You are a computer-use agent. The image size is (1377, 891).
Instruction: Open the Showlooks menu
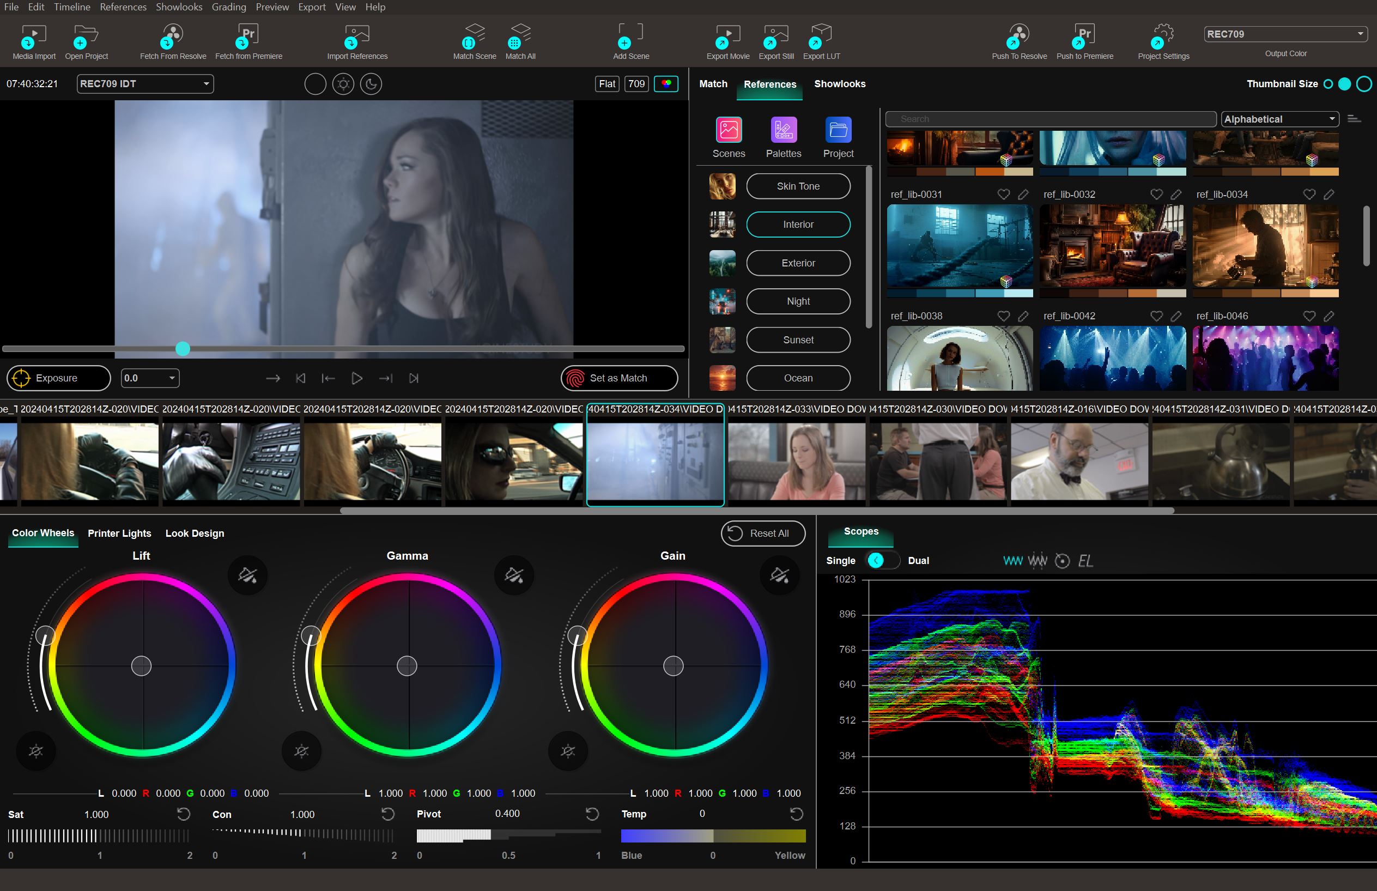tap(179, 7)
